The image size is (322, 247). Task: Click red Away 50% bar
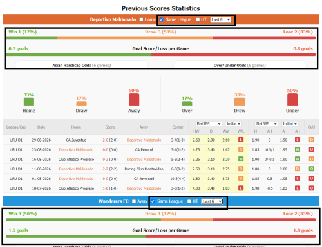coord(134,100)
